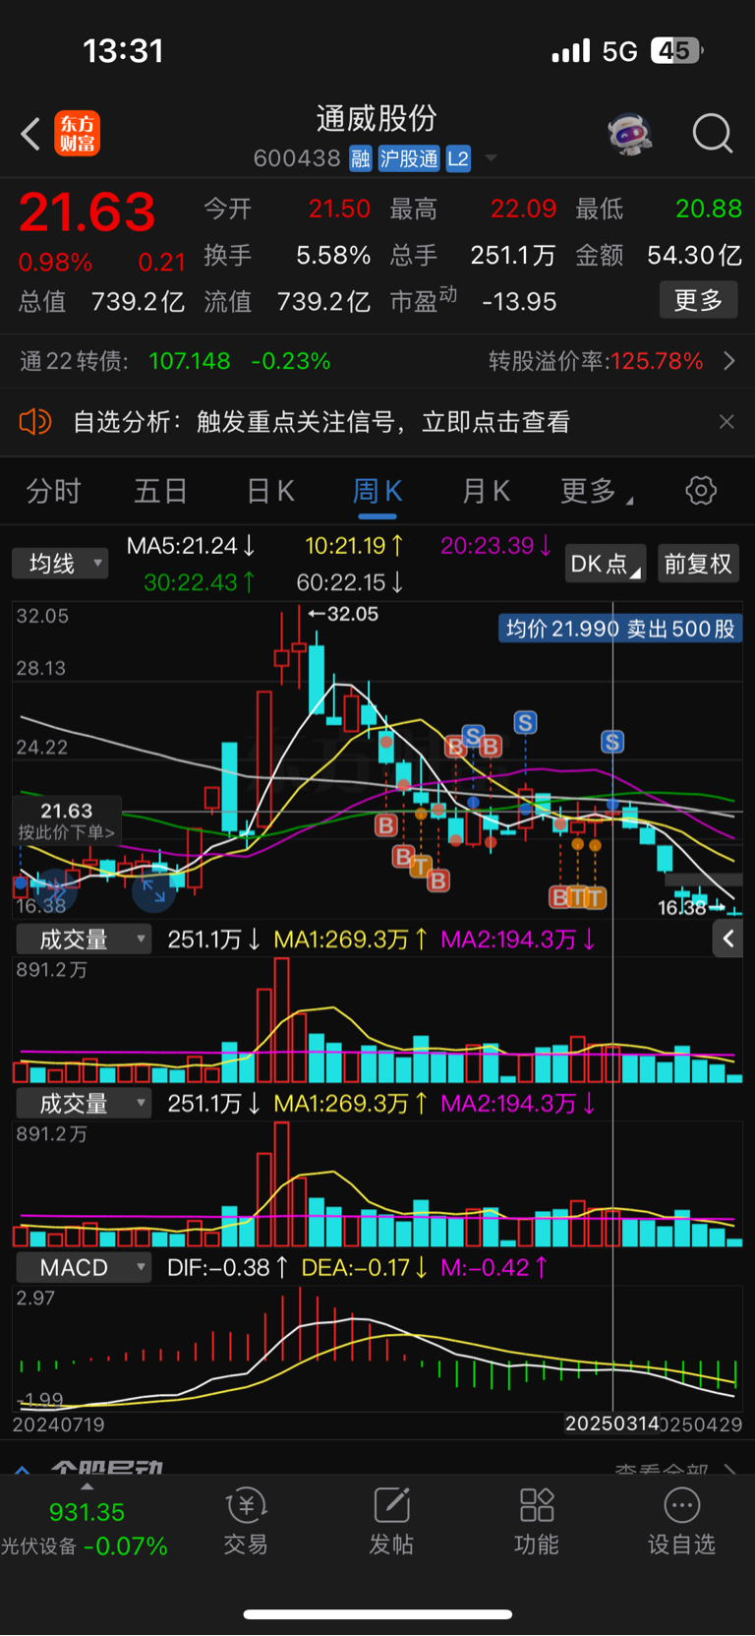755x1636 pixels.
Task: Tap the 20240719 start date label
Action: [x=58, y=1424]
